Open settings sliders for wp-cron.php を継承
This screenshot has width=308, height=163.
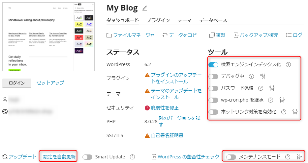click(282, 100)
